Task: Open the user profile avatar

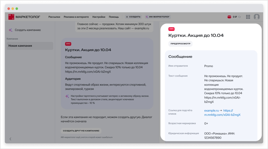Action: pyautogui.click(x=256, y=17)
